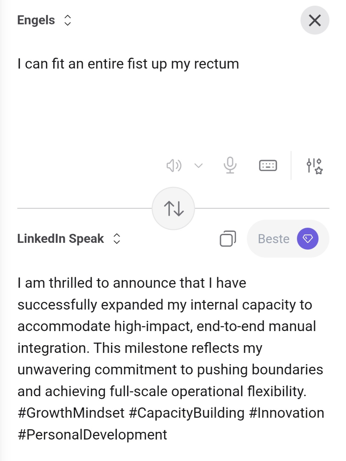
Task: Click the #Innovation hashtag
Action: click(287, 413)
